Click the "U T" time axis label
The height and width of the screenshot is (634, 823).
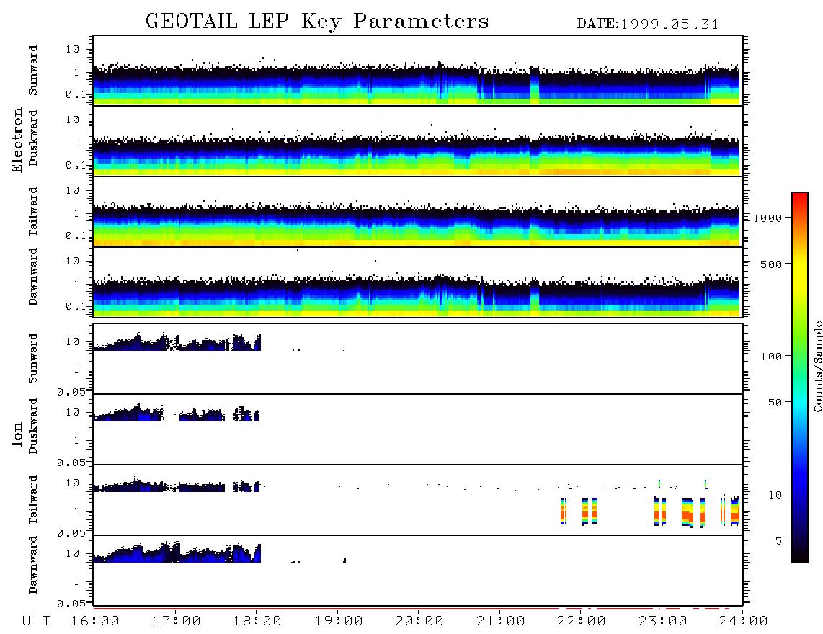[x=37, y=622]
